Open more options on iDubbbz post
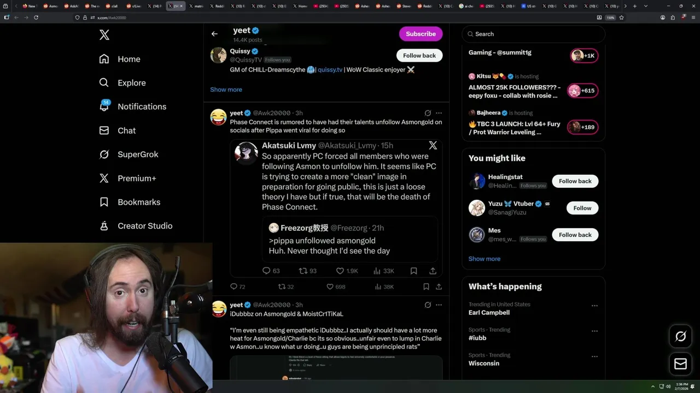Image resolution: width=700 pixels, height=393 pixels. pos(439,305)
